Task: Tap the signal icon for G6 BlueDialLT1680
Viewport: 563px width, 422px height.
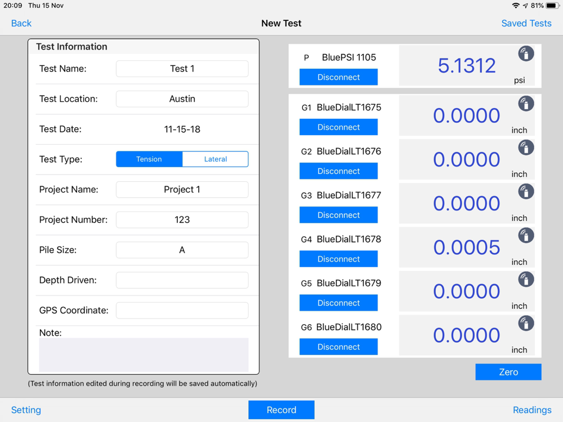Action: (526, 324)
